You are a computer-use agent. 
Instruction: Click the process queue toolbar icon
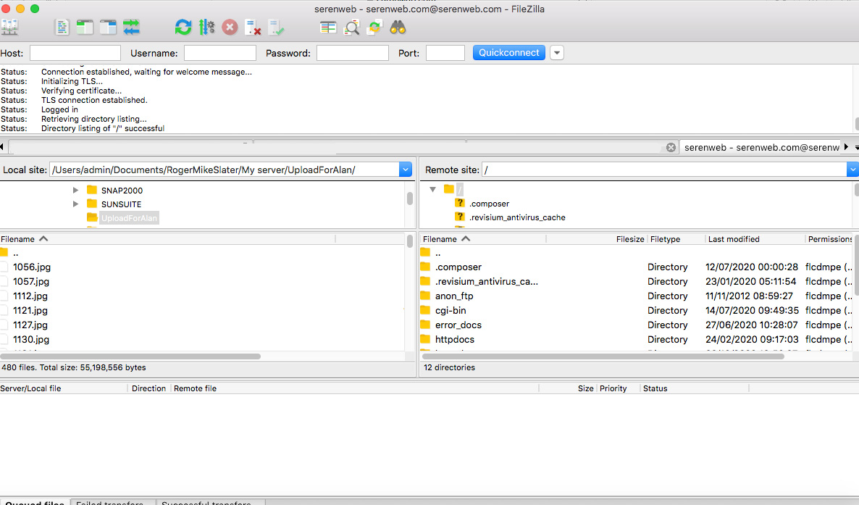(x=206, y=28)
